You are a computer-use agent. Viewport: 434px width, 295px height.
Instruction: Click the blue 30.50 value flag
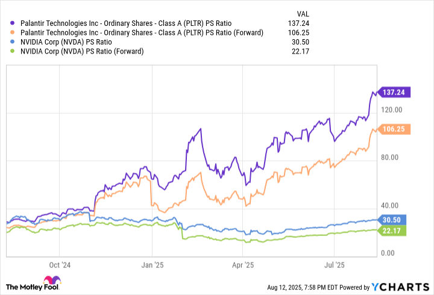pyautogui.click(x=392, y=220)
